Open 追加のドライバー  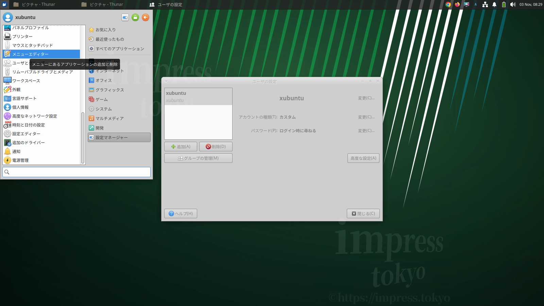click(41, 142)
